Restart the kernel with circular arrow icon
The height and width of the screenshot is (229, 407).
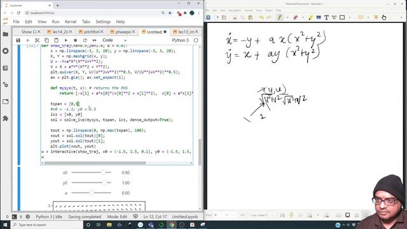[85, 40]
